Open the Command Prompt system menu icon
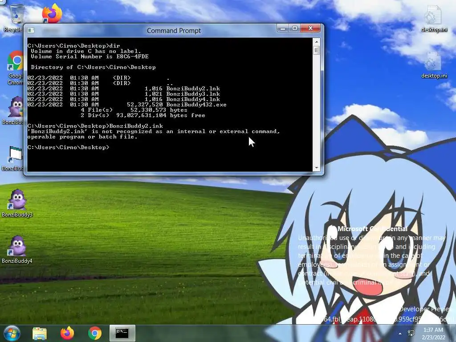 pyautogui.click(x=31, y=30)
